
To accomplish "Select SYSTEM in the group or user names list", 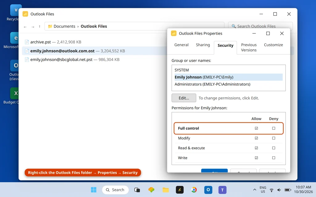I will 229,70.
